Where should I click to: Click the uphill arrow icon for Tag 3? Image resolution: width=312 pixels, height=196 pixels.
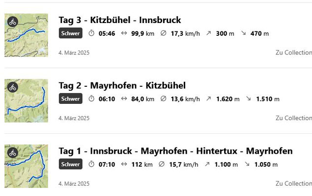coord(208,33)
